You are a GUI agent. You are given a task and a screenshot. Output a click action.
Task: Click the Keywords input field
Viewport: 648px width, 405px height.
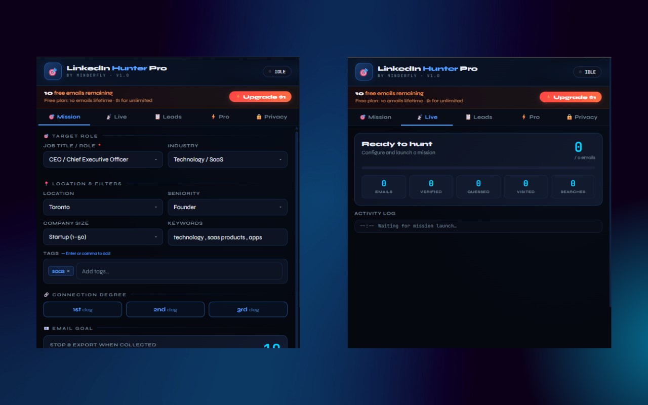227,237
